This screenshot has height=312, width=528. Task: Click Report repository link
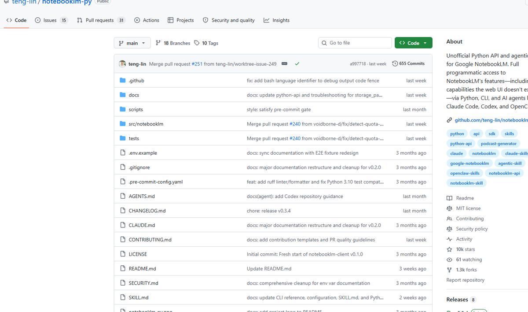[x=465, y=280]
